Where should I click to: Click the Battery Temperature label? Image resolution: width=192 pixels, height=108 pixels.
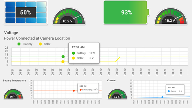coord(14,81)
